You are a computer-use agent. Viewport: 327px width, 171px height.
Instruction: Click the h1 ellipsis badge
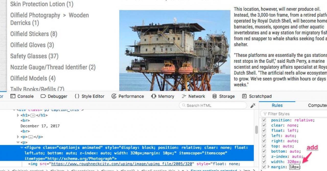33,115
